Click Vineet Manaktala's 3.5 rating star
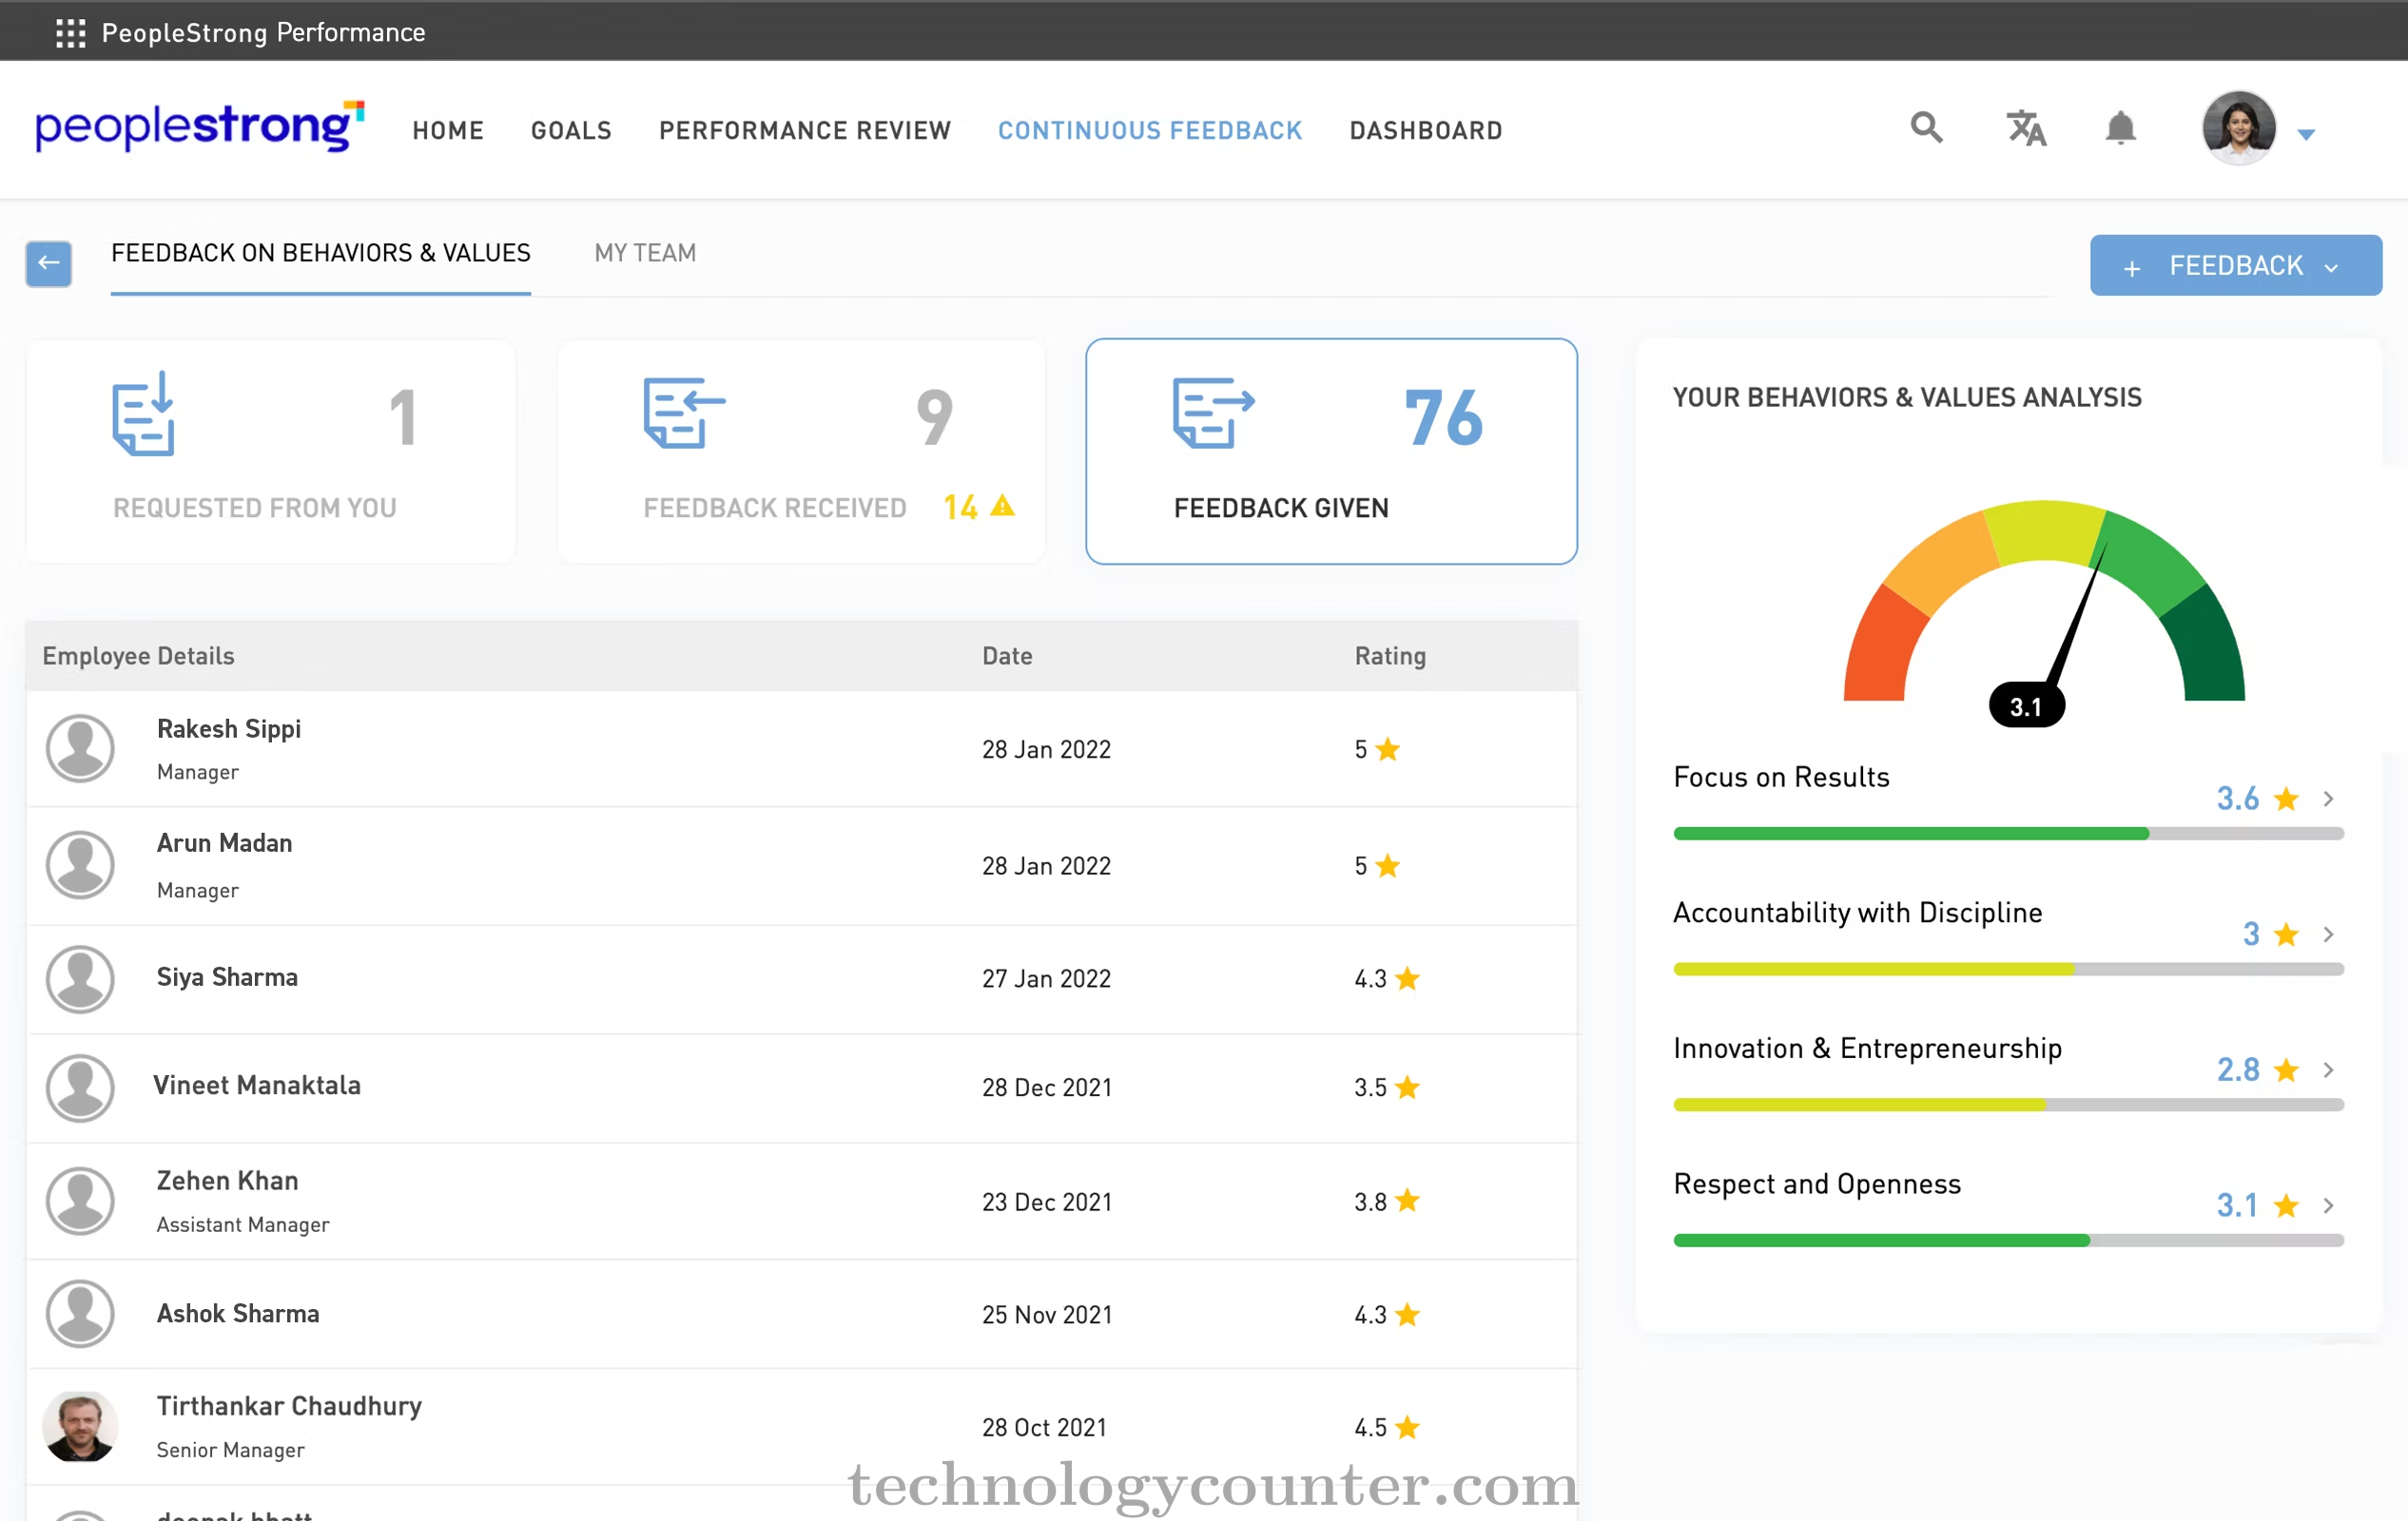Image resolution: width=2408 pixels, height=1521 pixels. pos(1407,1087)
